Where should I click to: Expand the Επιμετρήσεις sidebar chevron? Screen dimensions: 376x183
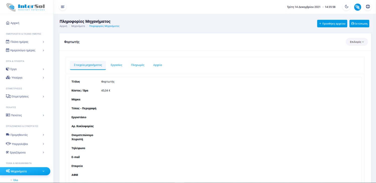(x=43, y=97)
